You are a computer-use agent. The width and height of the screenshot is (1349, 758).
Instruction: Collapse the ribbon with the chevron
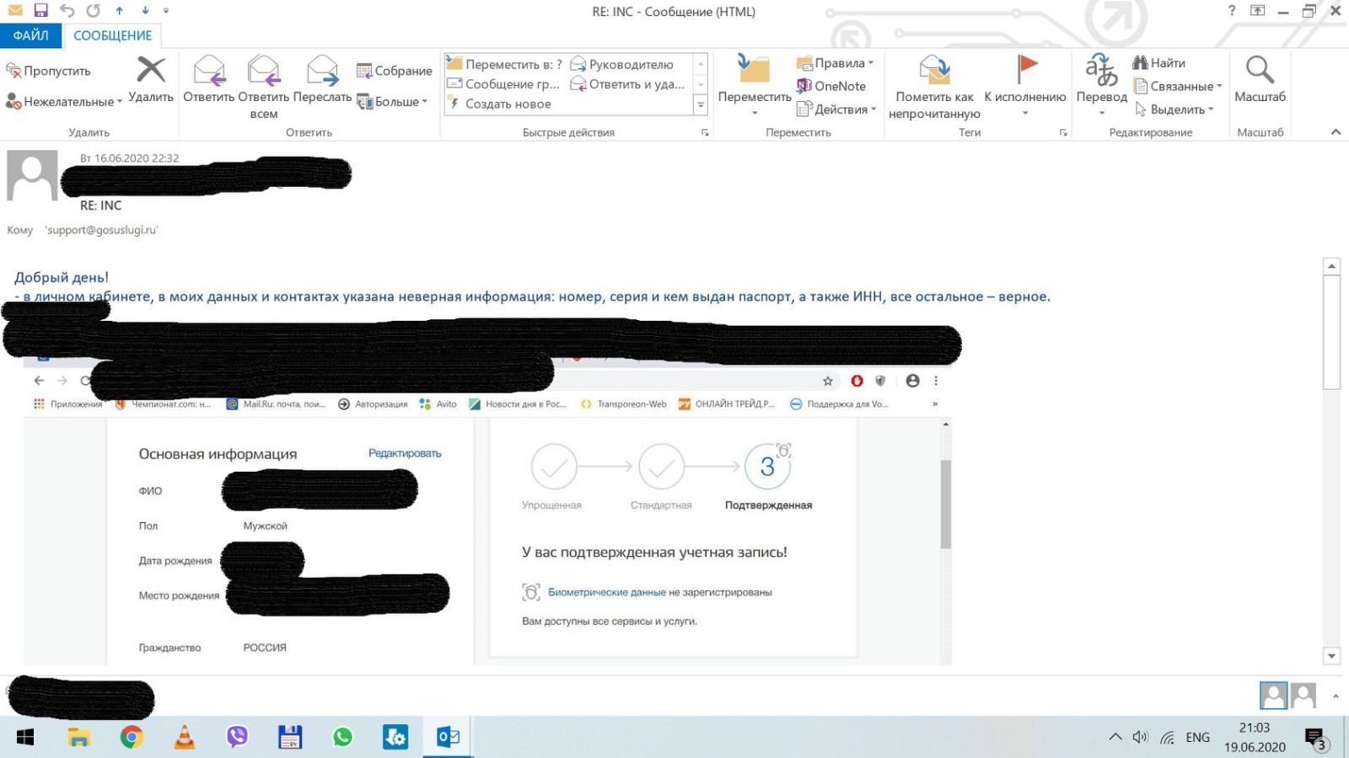click(x=1336, y=132)
